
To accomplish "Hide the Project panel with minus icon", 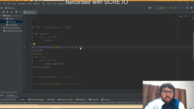I will tap(20, 12).
